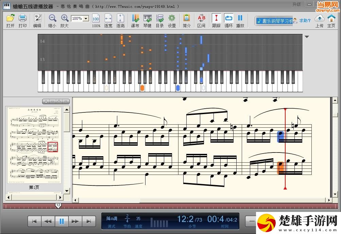Jump to the beginning of the piece

click(34, 221)
